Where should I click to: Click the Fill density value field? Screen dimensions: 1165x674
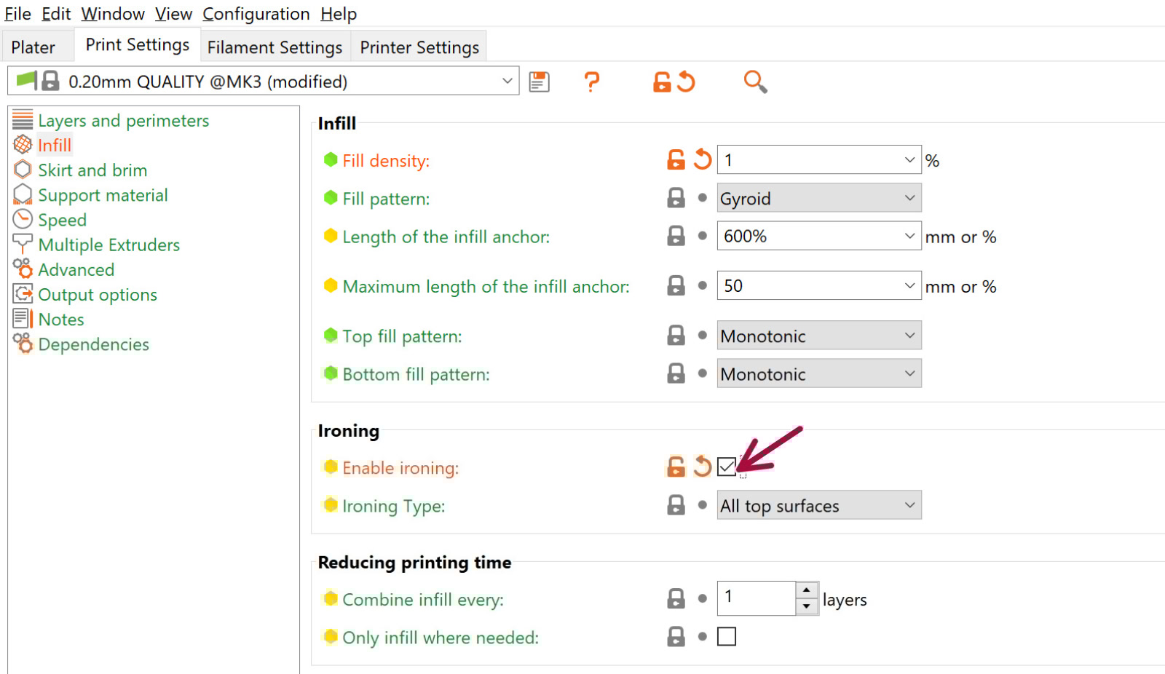pyautogui.click(x=808, y=159)
